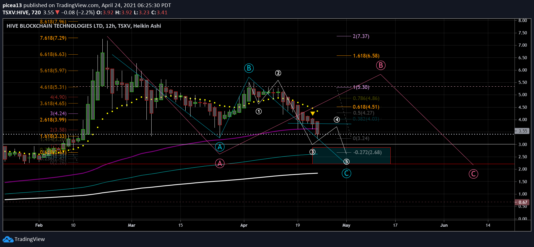Viewport: 534px width, 247px height.
Task: Click the teal target zone rectangle
Action: point(352,156)
